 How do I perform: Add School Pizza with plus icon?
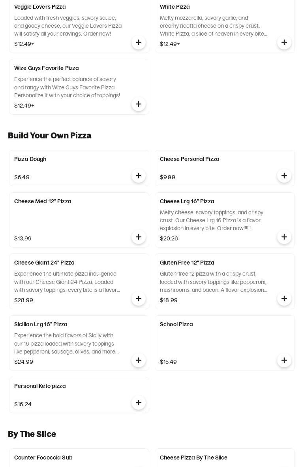(x=284, y=360)
